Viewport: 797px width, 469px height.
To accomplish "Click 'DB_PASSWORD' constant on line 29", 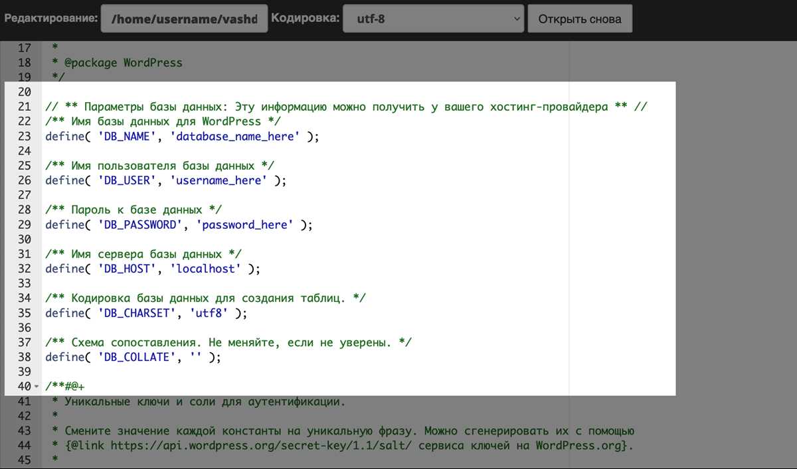I will click(140, 224).
